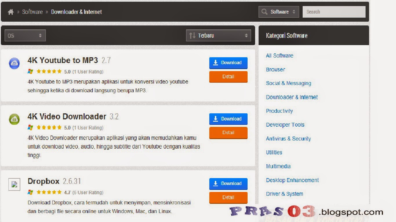Select Productivity category
Viewport: 396px width, 222px height.
[x=279, y=111]
